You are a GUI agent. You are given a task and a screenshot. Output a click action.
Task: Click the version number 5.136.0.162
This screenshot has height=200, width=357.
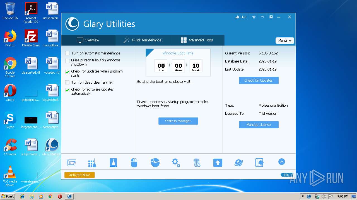(268, 53)
